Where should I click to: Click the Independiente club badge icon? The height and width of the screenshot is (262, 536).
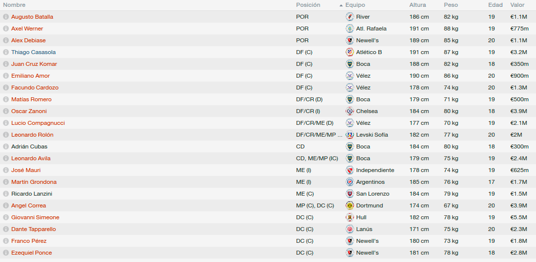coord(350,170)
